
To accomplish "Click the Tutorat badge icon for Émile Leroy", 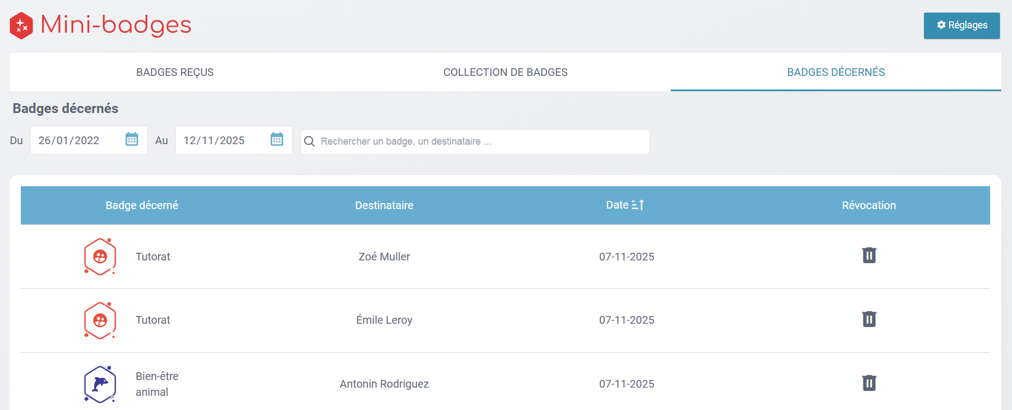I will (x=100, y=320).
